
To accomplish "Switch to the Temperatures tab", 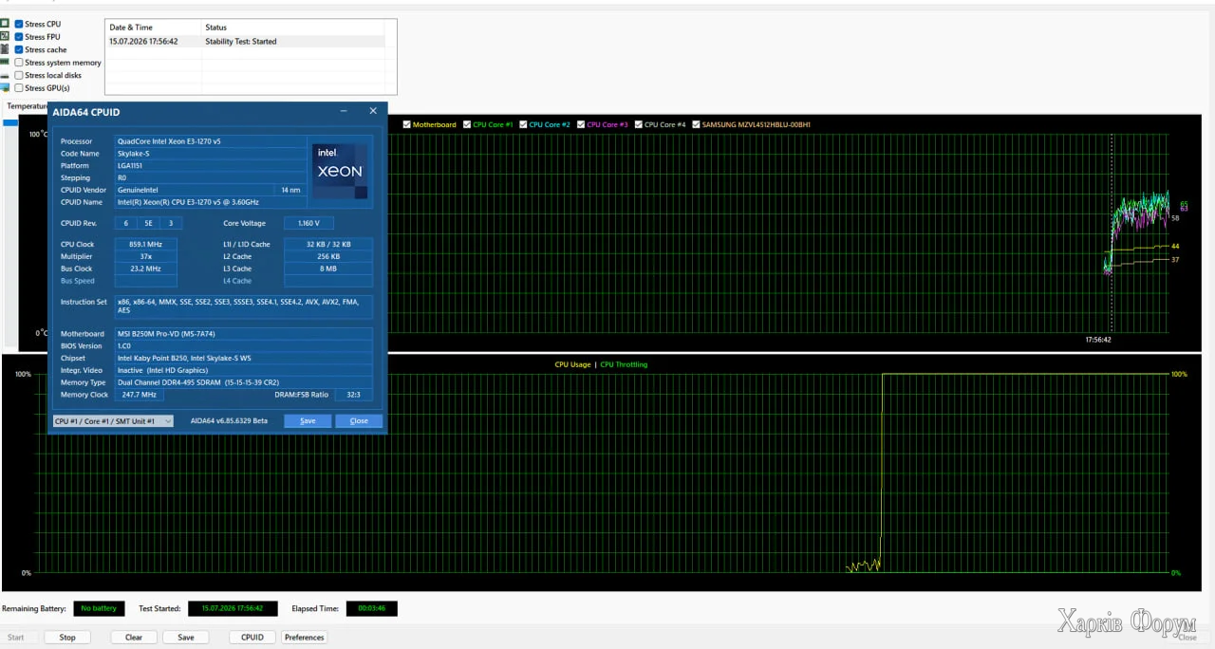I will (x=25, y=106).
